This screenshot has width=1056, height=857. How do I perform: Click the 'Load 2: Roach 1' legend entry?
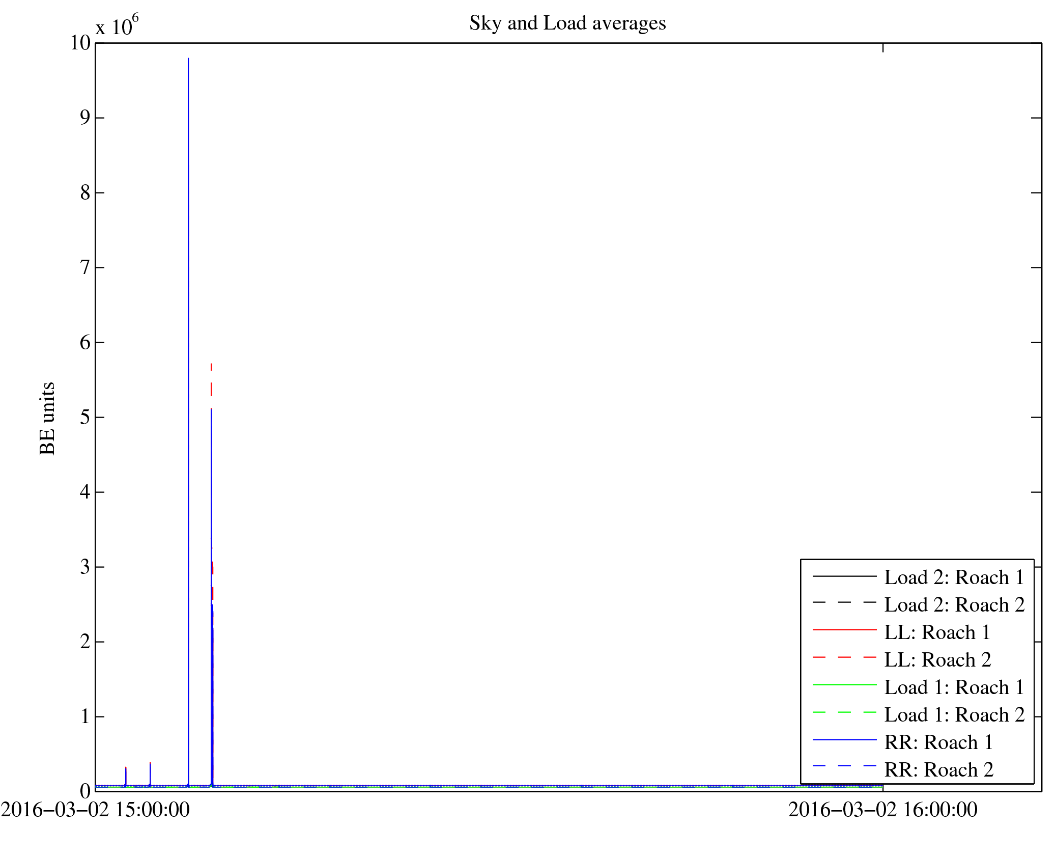click(x=954, y=577)
